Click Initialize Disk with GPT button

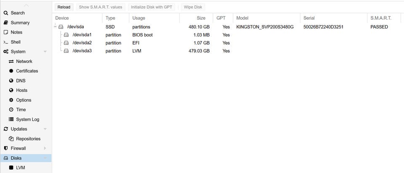pos(151,7)
